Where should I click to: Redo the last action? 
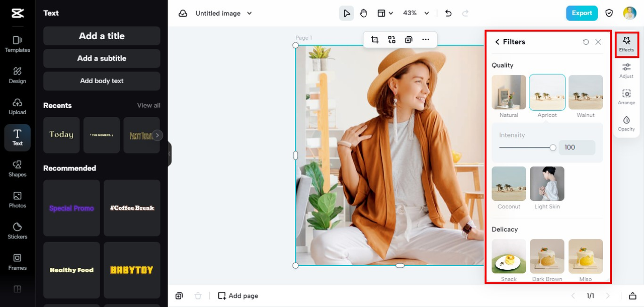pos(465,14)
